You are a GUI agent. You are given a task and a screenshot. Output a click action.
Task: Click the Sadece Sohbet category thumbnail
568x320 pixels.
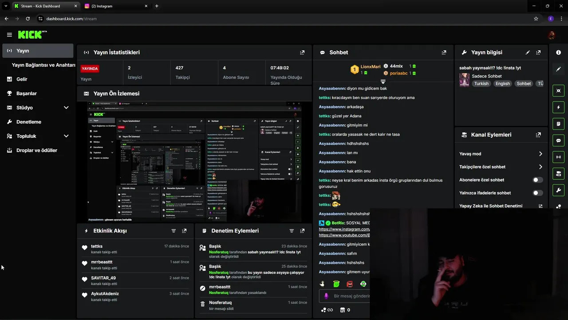[x=464, y=80]
